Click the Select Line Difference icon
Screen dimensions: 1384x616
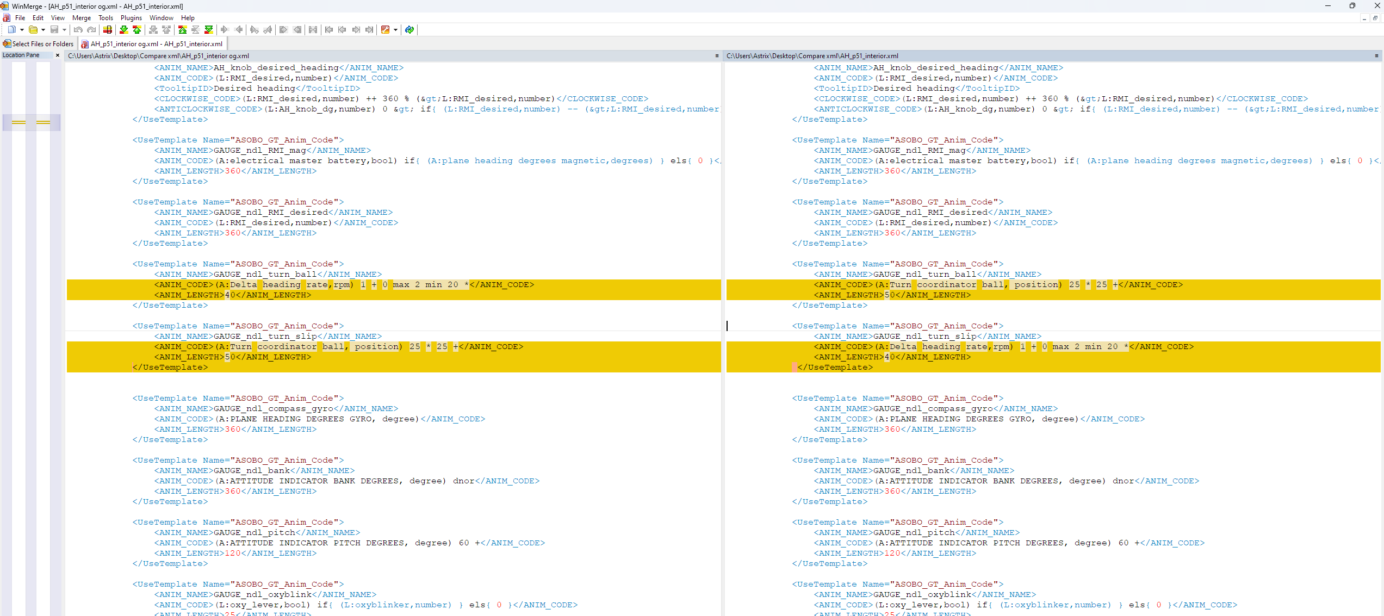pos(108,30)
